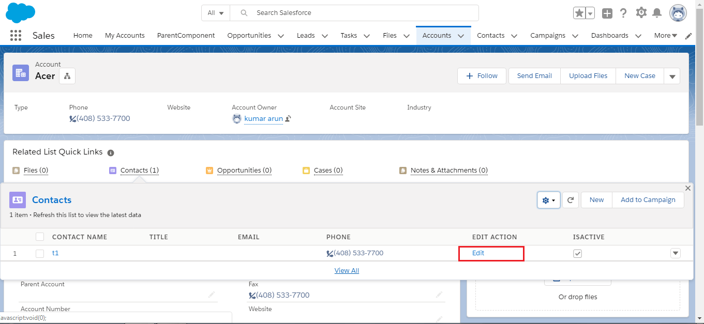This screenshot has height=324, width=704.
Task: Click the Files quick link icon
Action: pyautogui.click(x=16, y=171)
